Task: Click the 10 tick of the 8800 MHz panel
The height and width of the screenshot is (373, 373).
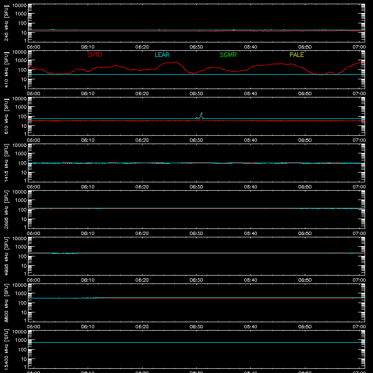Action: point(24,312)
